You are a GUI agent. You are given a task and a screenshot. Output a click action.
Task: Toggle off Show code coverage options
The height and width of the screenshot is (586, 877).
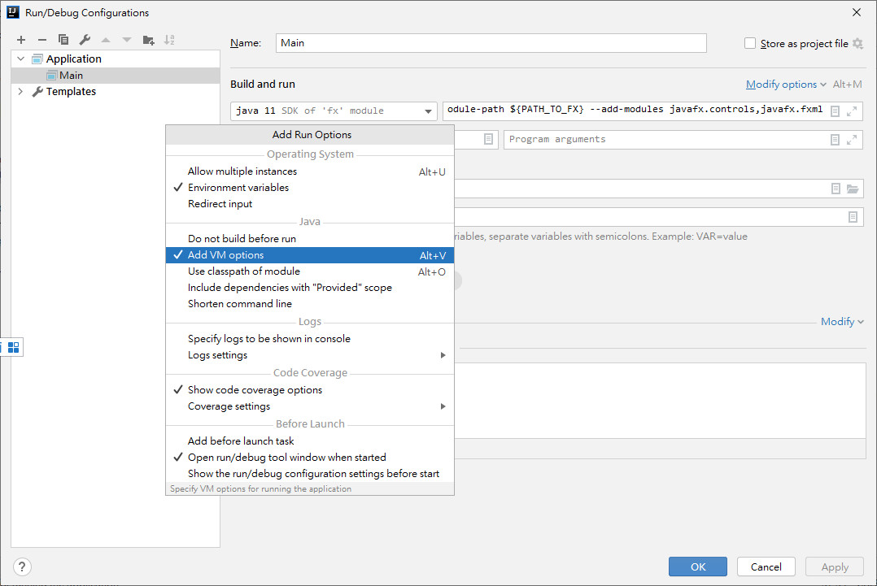click(255, 390)
